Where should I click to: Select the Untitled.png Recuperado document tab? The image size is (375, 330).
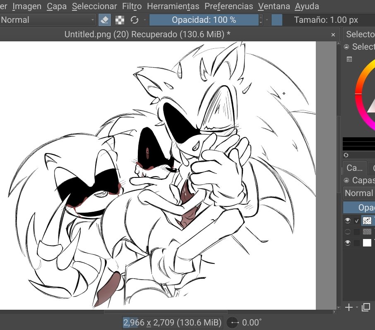147,34
